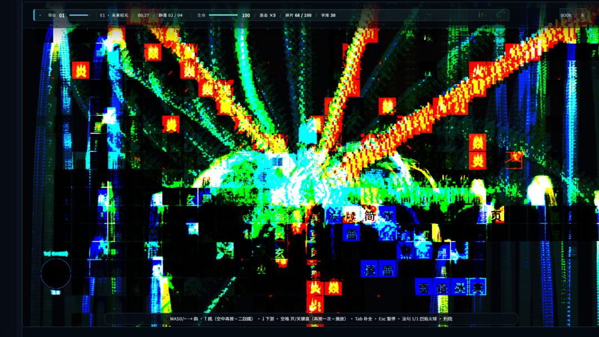The width and height of the screenshot is (599, 337).
Task: Click the health value 100
Action: click(246, 16)
